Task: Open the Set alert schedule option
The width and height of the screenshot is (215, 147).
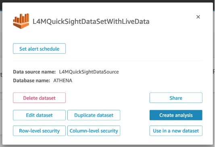Action: click(x=40, y=48)
